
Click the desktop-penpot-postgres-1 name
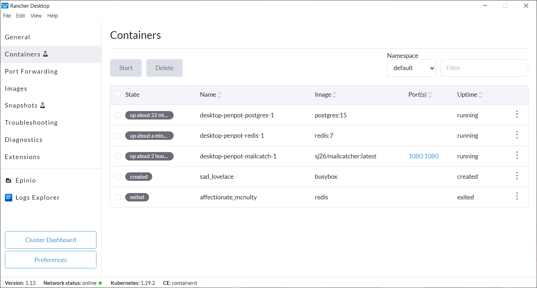(x=237, y=115)
